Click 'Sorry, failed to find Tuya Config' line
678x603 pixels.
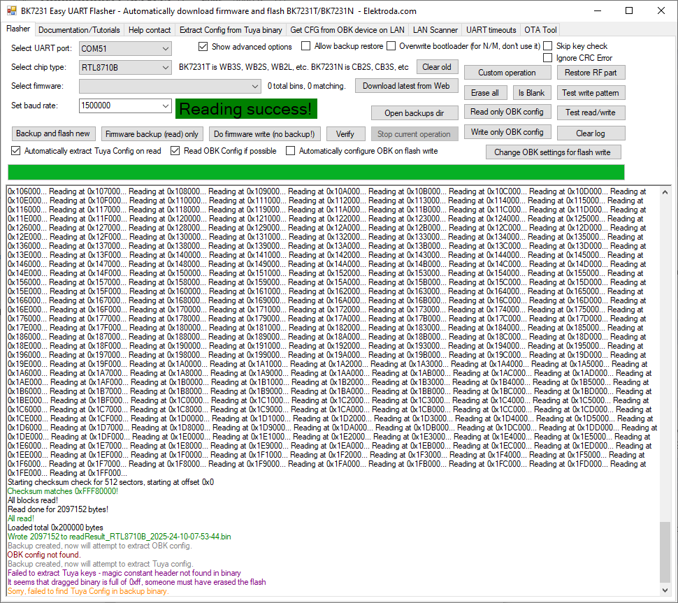click(88, 591)
